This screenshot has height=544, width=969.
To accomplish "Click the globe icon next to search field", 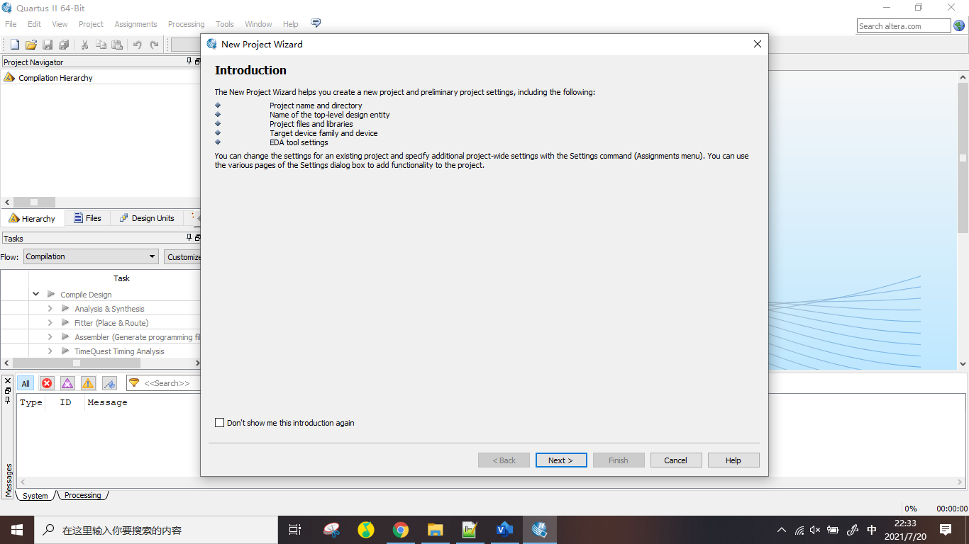I will tap(959, 25).
